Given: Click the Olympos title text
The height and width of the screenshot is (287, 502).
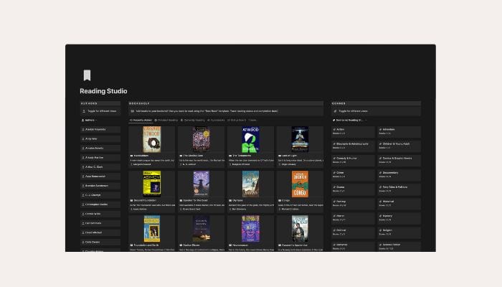Looking at the screenshot, I should 237,200.
